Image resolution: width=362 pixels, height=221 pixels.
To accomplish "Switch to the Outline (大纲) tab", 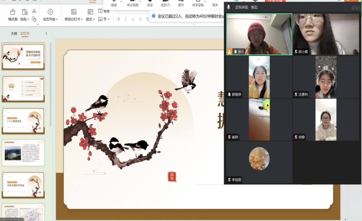I will tap(14, 34).
